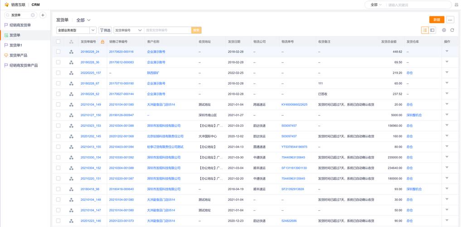The image size is (461, 227).
Task: Open 发货单产品 in the sidebar
Action: 25,55
